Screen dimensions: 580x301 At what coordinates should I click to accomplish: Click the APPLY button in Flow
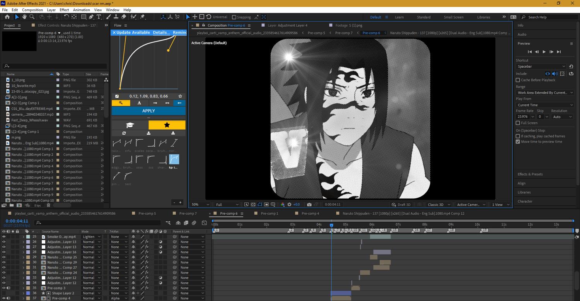[148, 111]
